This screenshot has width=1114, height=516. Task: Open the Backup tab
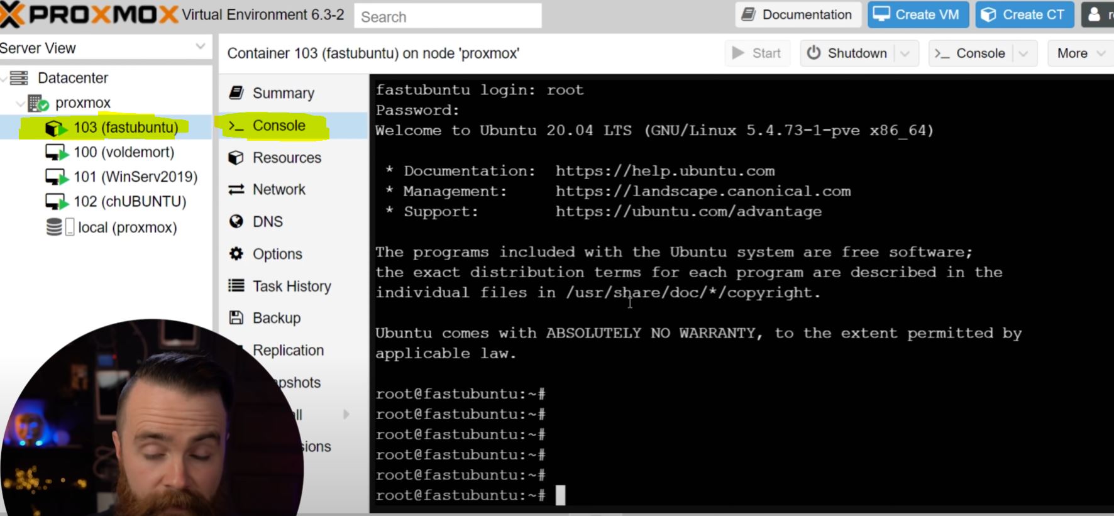coord(293,318)
